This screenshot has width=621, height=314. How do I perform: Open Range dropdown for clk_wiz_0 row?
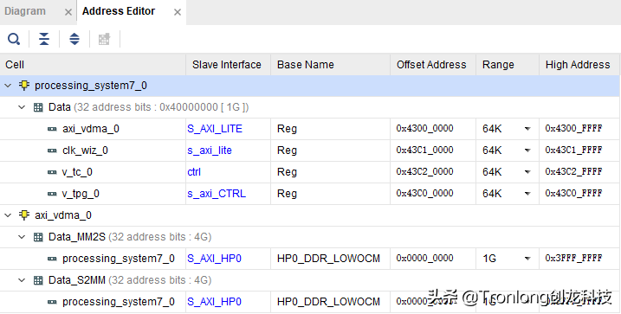pyautogui.click(x=527, y=151)
